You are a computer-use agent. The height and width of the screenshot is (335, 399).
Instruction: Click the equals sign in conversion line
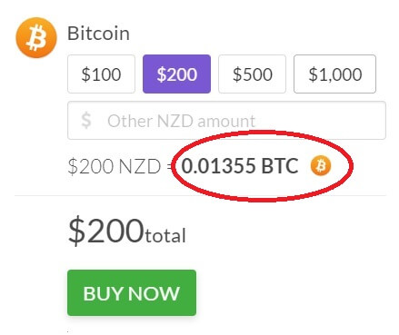tap(170, 166)
